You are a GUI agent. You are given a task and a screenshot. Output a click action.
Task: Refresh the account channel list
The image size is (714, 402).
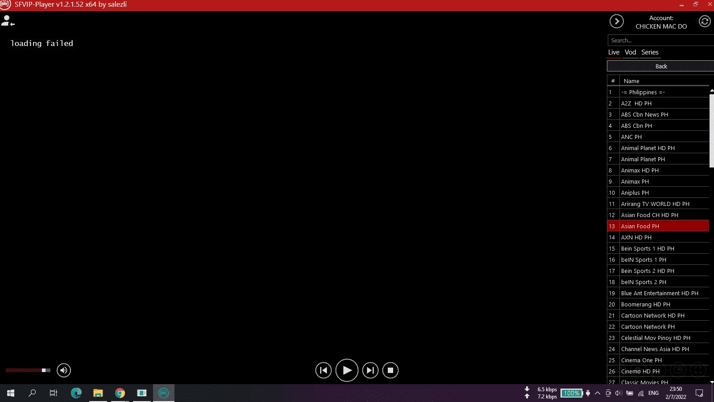tap(705, 21)
